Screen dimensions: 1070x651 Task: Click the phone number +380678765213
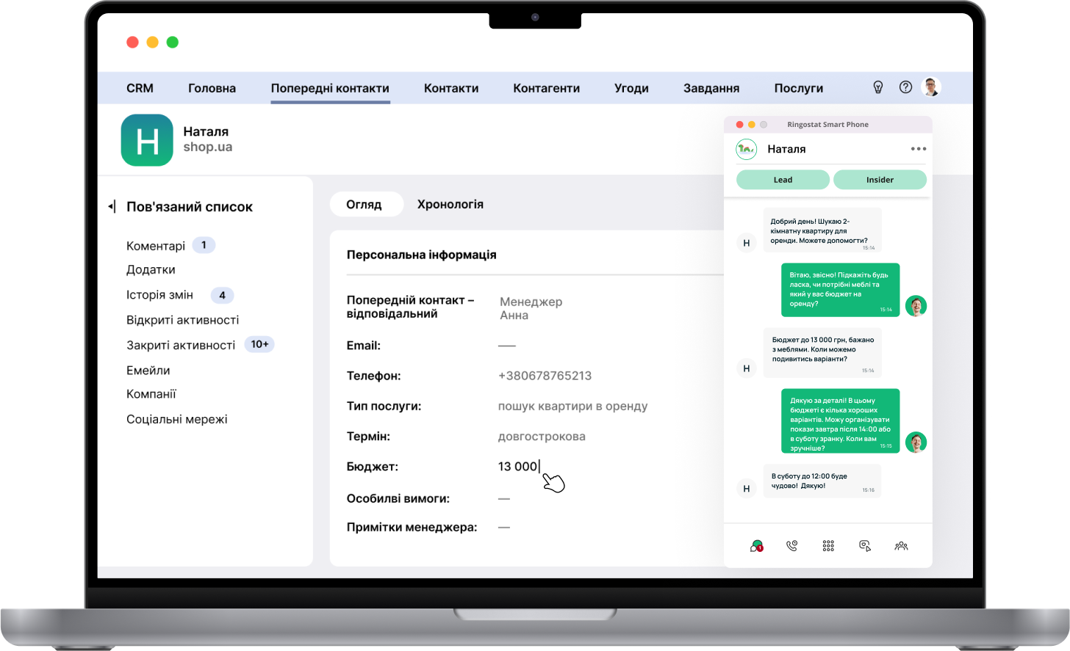545,376
